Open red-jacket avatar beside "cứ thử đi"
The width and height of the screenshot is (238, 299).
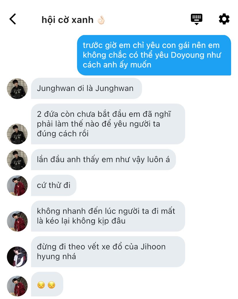(x=17, y=186)
